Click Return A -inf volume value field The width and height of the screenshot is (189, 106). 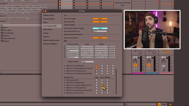pos(135,57)
